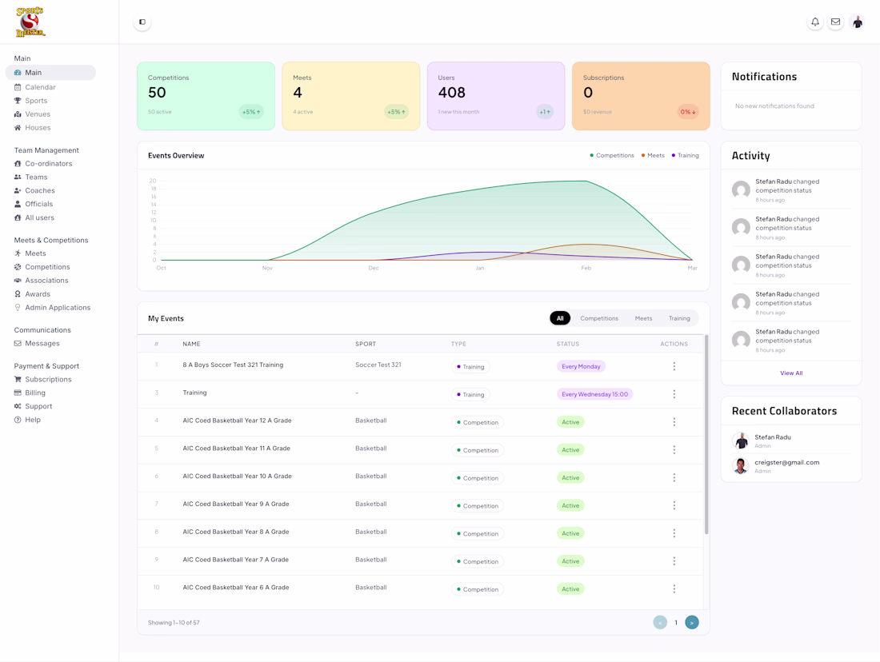
Task: Select the All events filter tab
Action: [560, 318]
